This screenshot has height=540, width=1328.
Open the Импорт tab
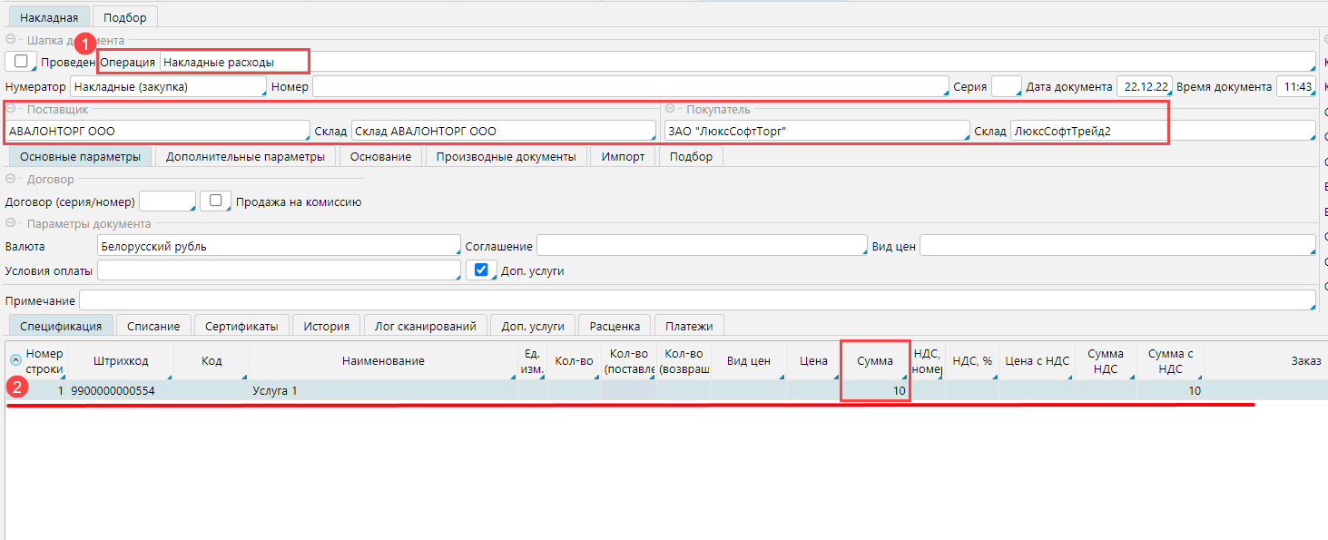[623, 156]
